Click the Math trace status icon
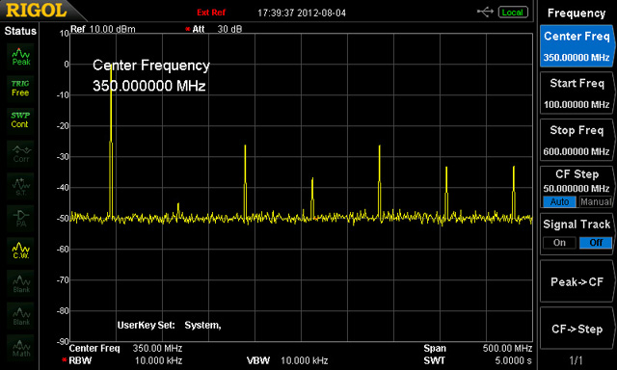 [x=20, y=348]
